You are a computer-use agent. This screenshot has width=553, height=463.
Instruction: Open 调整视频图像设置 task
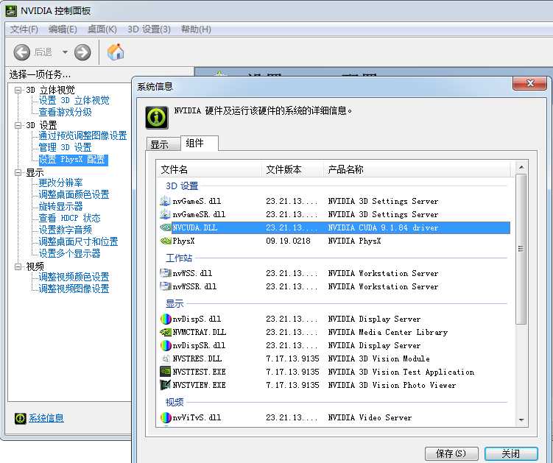click(x=74, y=289)
